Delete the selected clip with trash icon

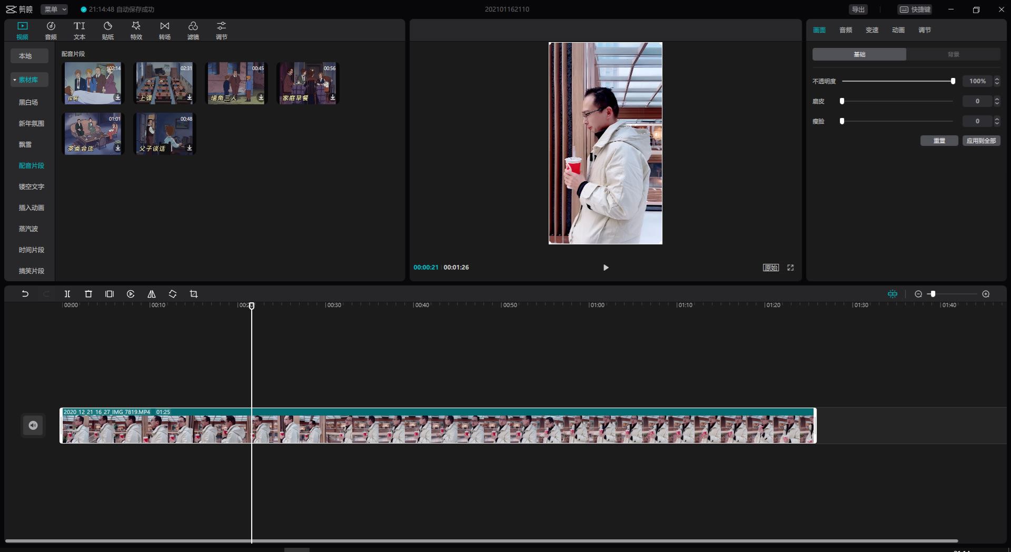tap(88, 294)
